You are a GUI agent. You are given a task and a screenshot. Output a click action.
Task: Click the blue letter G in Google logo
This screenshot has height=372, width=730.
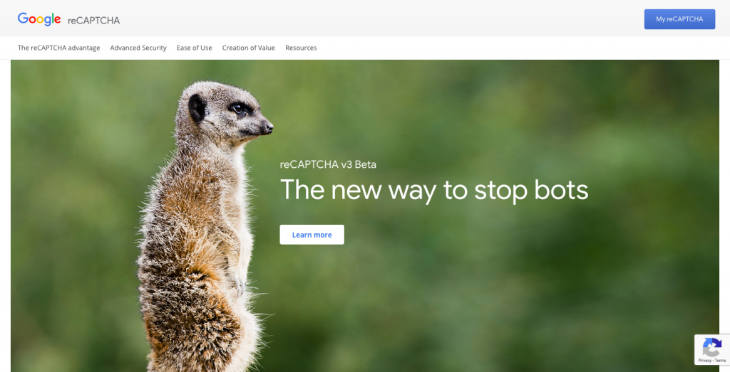point(22,18)
